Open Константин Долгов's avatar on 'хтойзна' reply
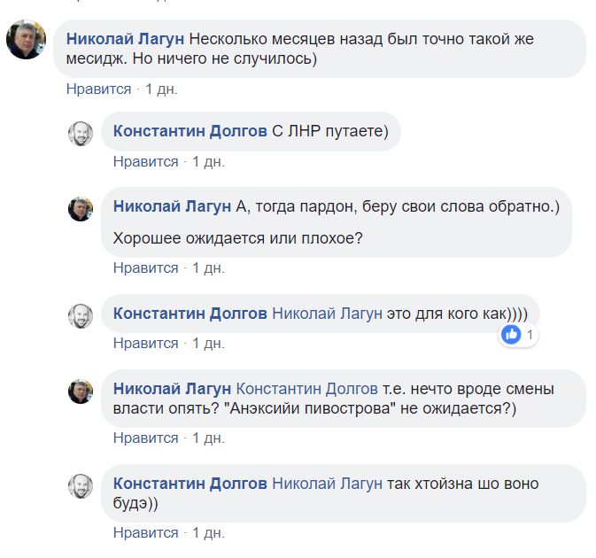The image size is (596, 558). pos(81,486)
